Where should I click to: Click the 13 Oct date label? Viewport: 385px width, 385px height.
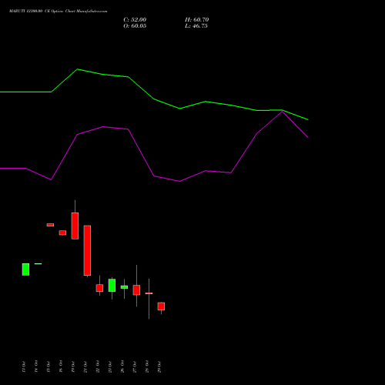(x=24, y=367)
